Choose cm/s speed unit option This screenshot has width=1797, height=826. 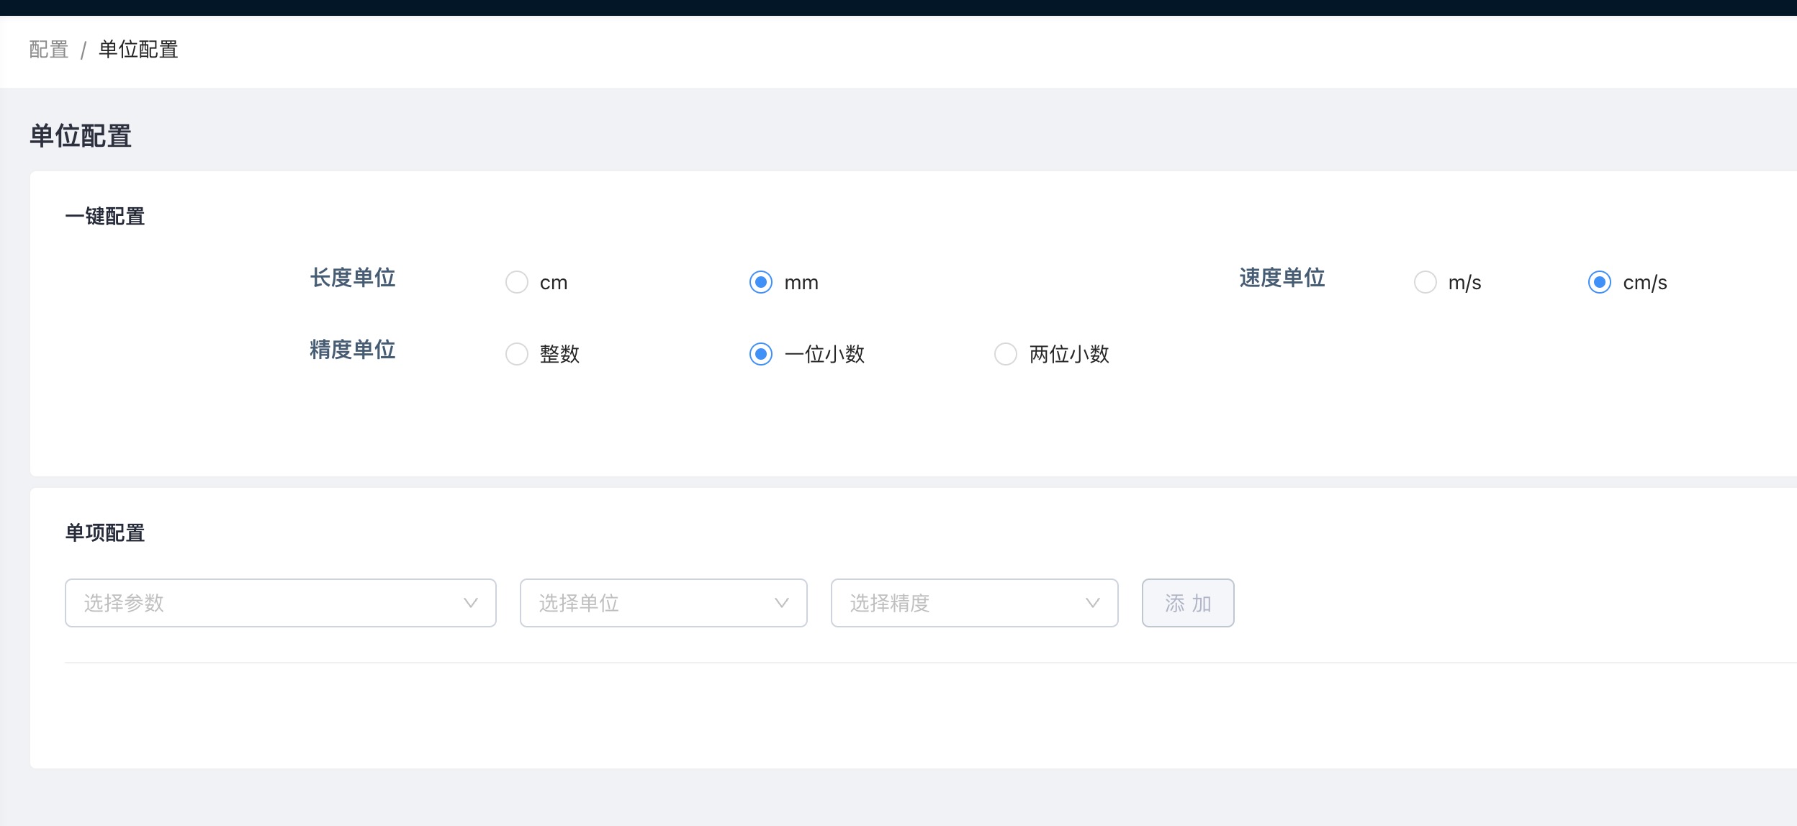point(1600,282)
